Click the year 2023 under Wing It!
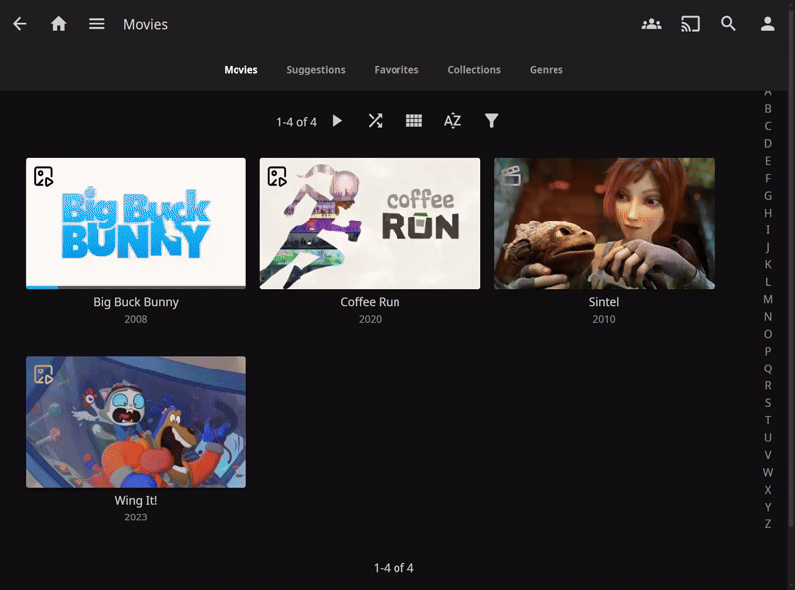Image resolution: width=795 pixels, height=590 pixels. 136,517
